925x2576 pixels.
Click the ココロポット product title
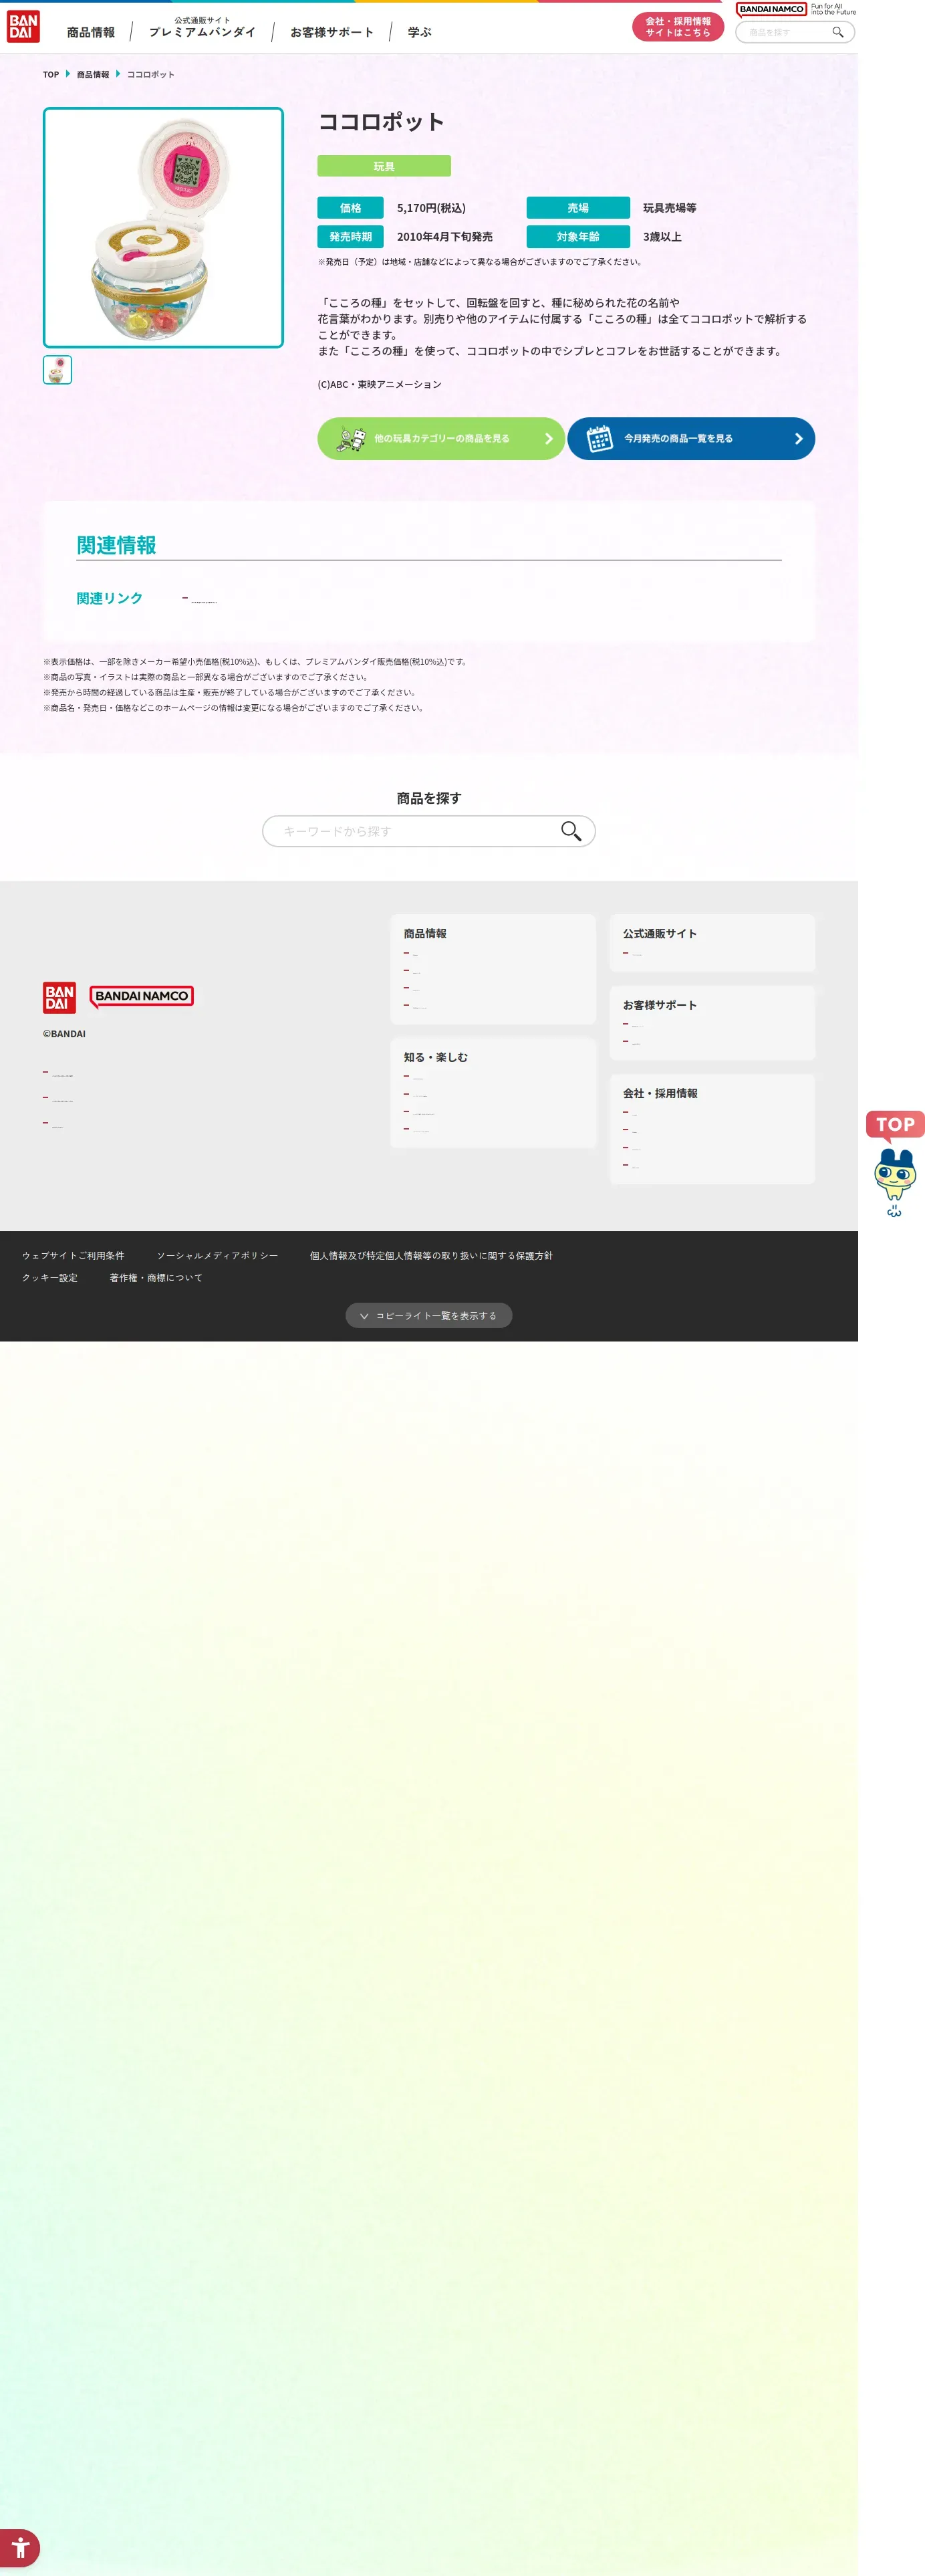380,122
